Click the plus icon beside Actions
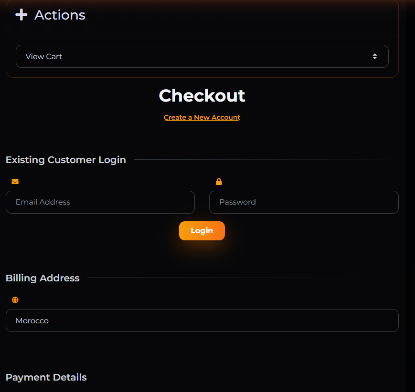 point(21,15)
